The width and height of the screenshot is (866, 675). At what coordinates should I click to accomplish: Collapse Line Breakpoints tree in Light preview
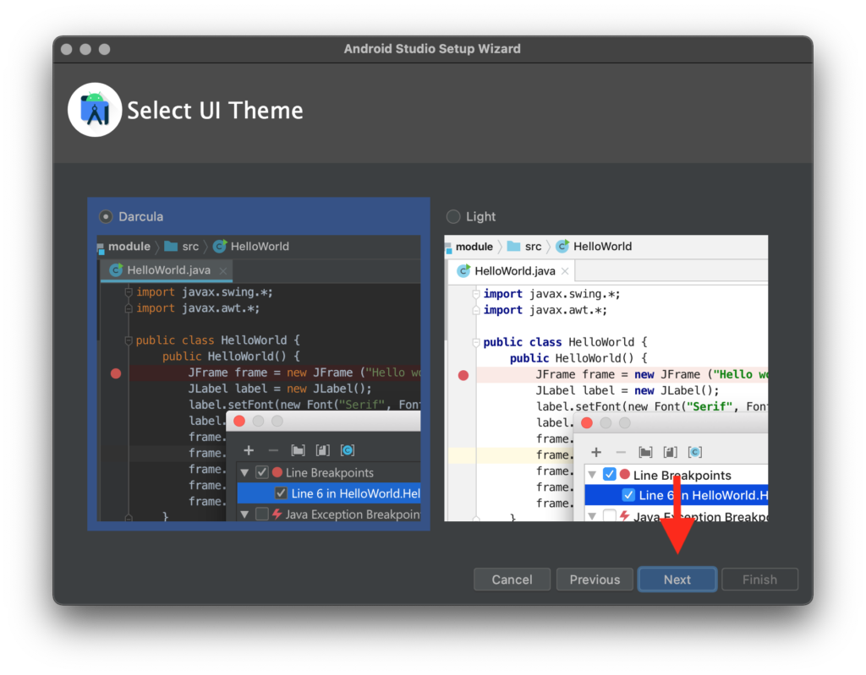(592, 475)
